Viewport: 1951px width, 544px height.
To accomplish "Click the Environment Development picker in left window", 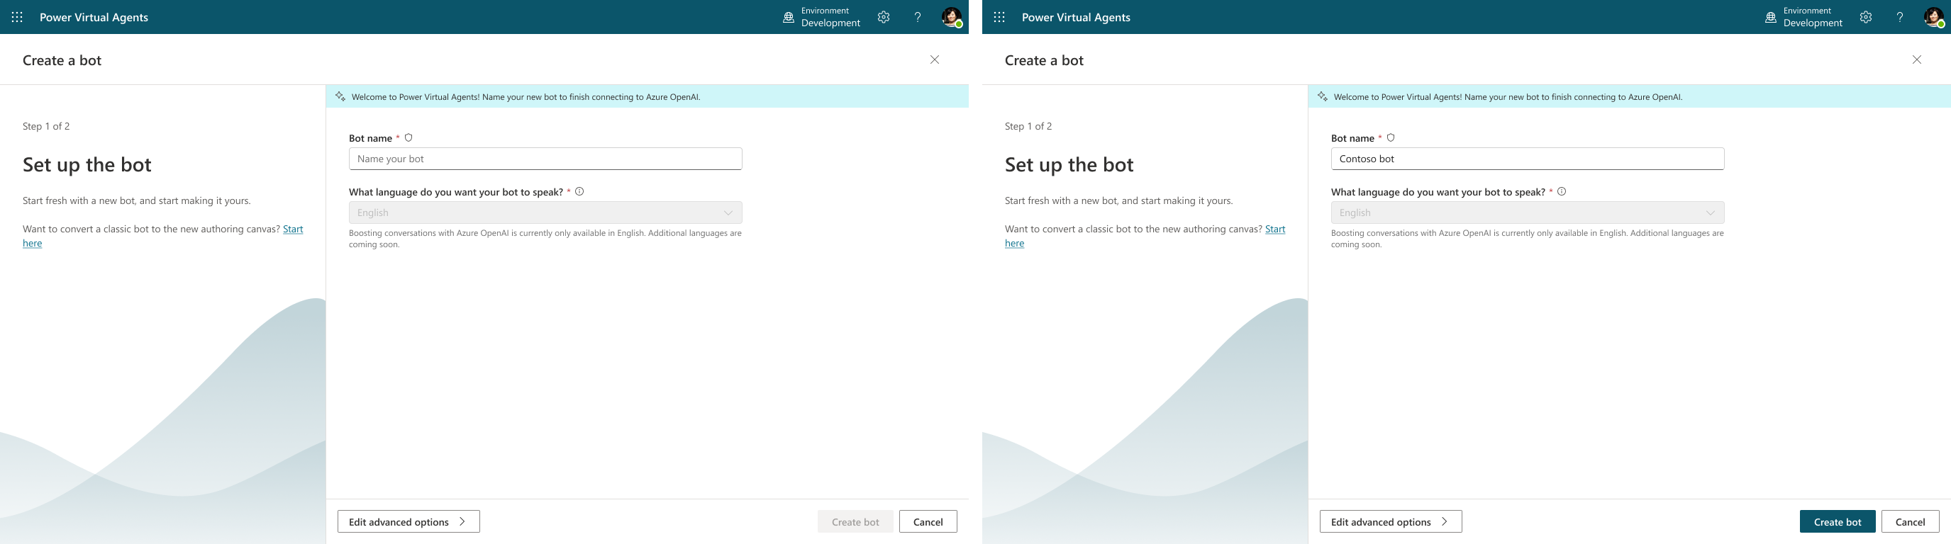I will [822, 18].
